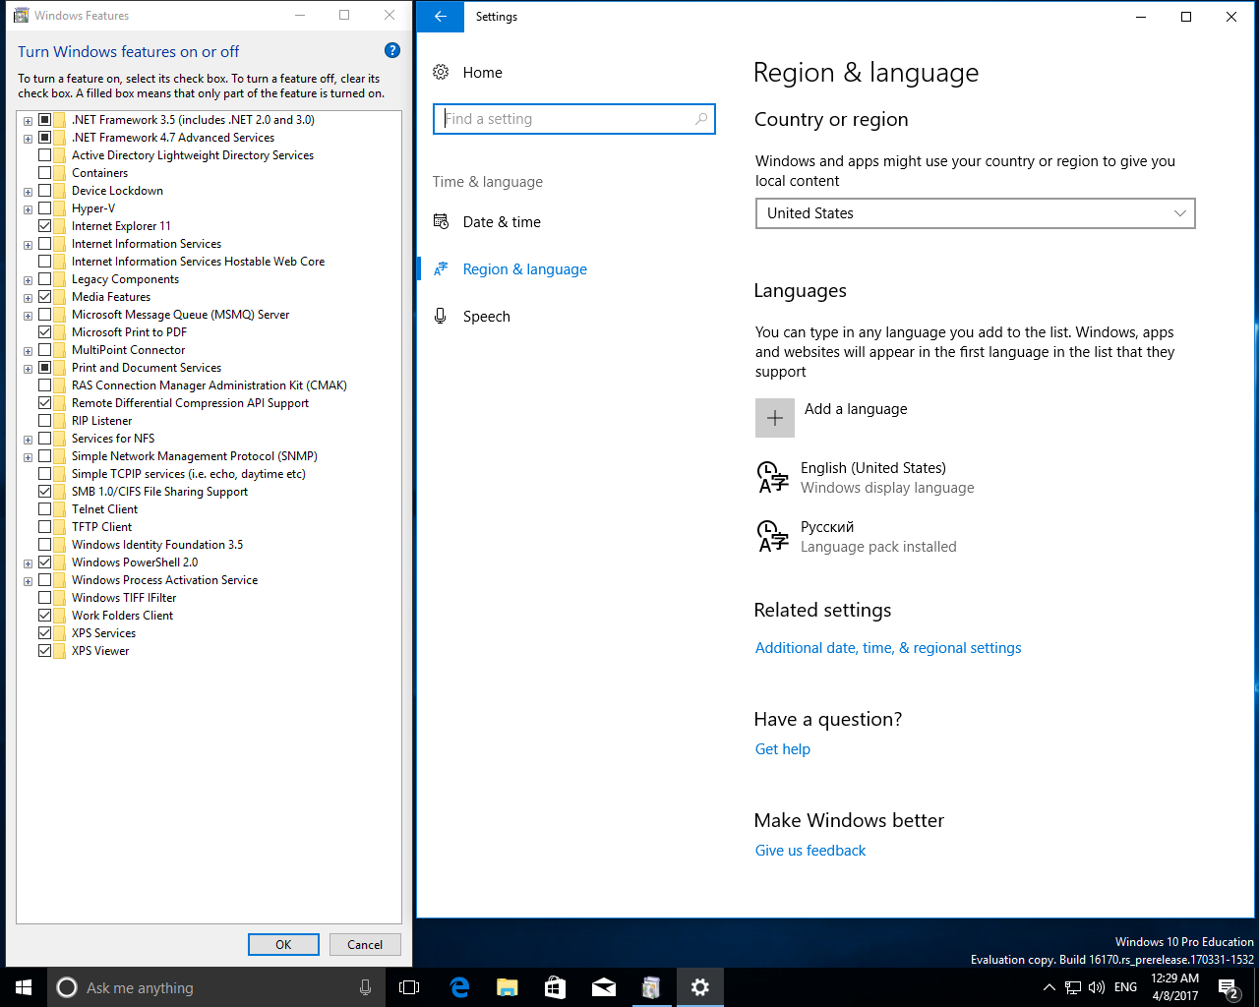Expand .NET Framework 4.7 Advanced Services

point(28,139)
